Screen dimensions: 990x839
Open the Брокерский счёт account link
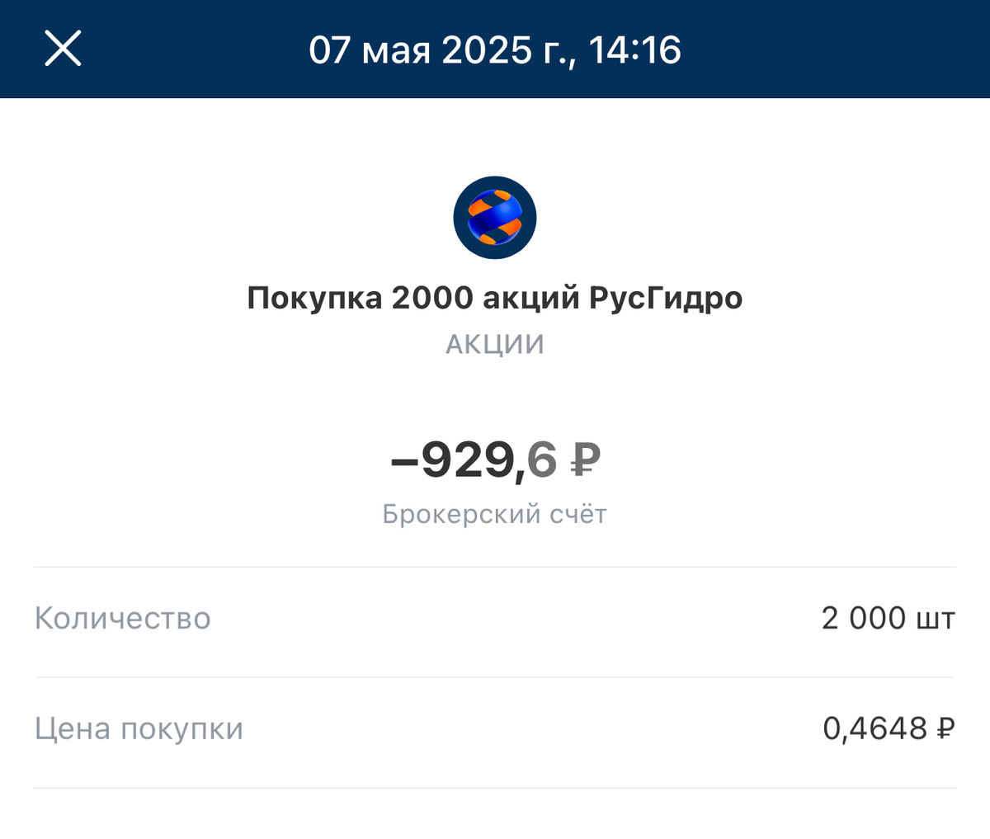click(494, 513)
